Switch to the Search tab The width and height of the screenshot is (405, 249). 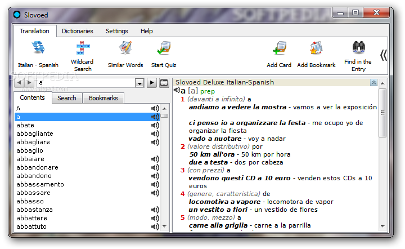(67, 98)
